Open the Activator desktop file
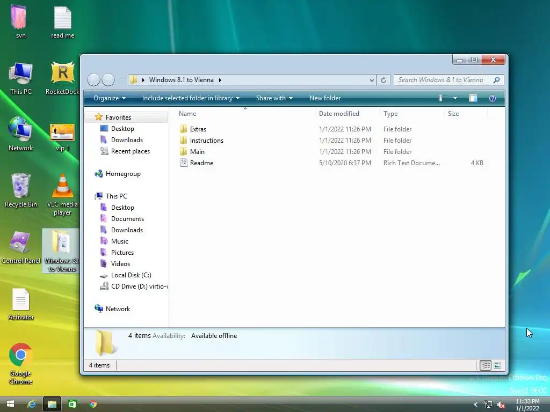The width and height of the screenshot is (550, 412). [x=21, y=304]
